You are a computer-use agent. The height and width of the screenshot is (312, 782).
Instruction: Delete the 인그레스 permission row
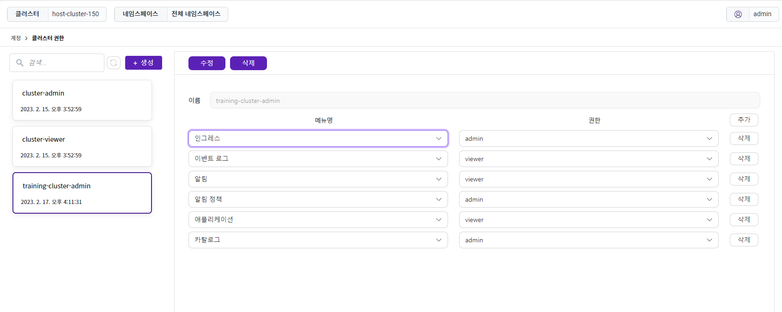(x=744, y=138)
